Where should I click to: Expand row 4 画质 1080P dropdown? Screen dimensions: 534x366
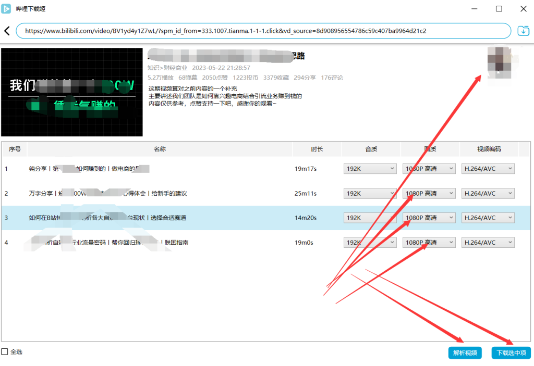[x=429, y=243]
